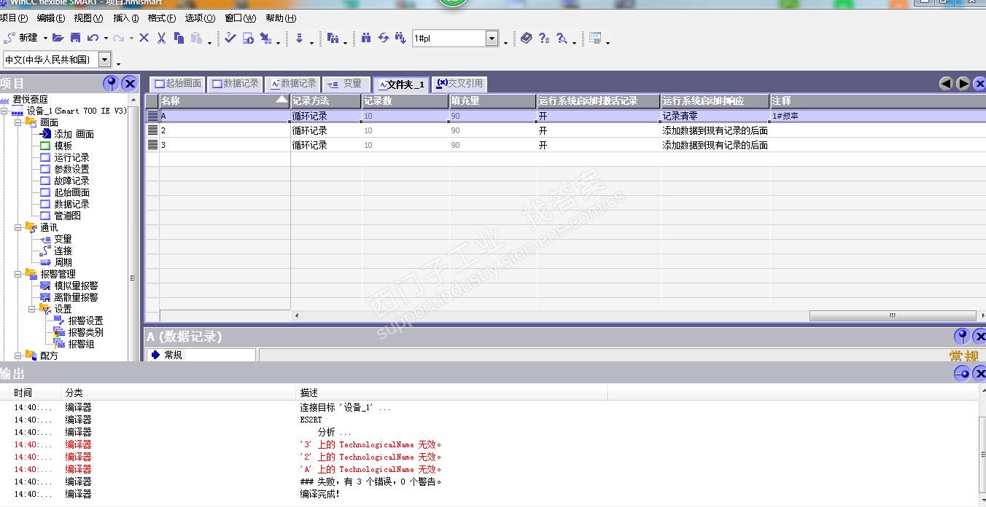
Task: Copy the selected item
Action: pyautogui.click(x=179, y=38)
